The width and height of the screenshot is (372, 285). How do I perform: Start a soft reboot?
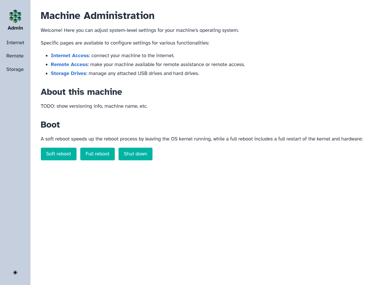pyautogui.click(x=58, y=154)
